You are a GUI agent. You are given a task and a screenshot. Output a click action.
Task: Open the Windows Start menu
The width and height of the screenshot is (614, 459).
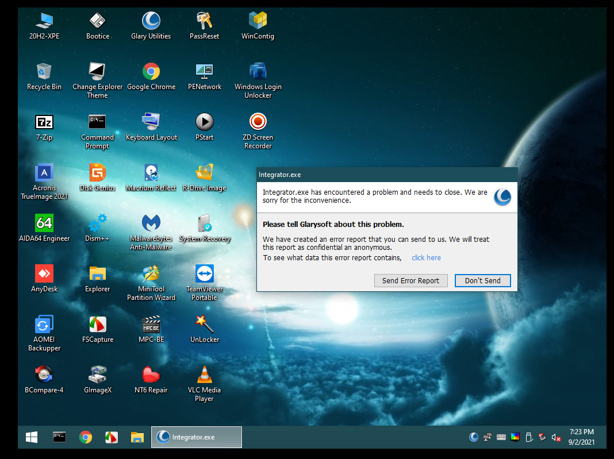[32, 437]
